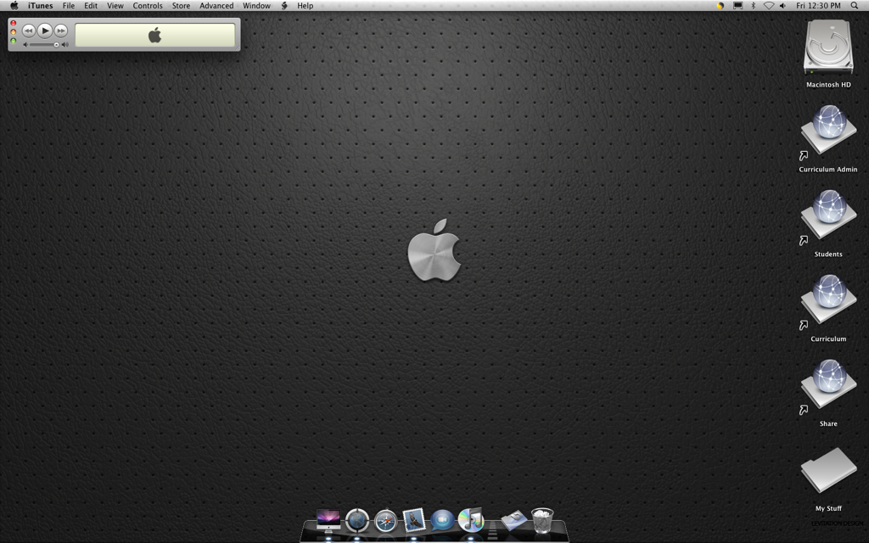This screenshot has height=543, width=869.
Task: Open Mail stamp icon in dock
Action: click(x=413, y=519)
